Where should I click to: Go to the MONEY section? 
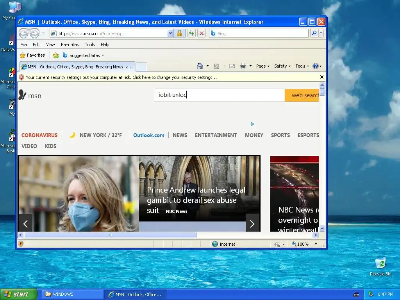pyautogui.click(x=254, y=135)
